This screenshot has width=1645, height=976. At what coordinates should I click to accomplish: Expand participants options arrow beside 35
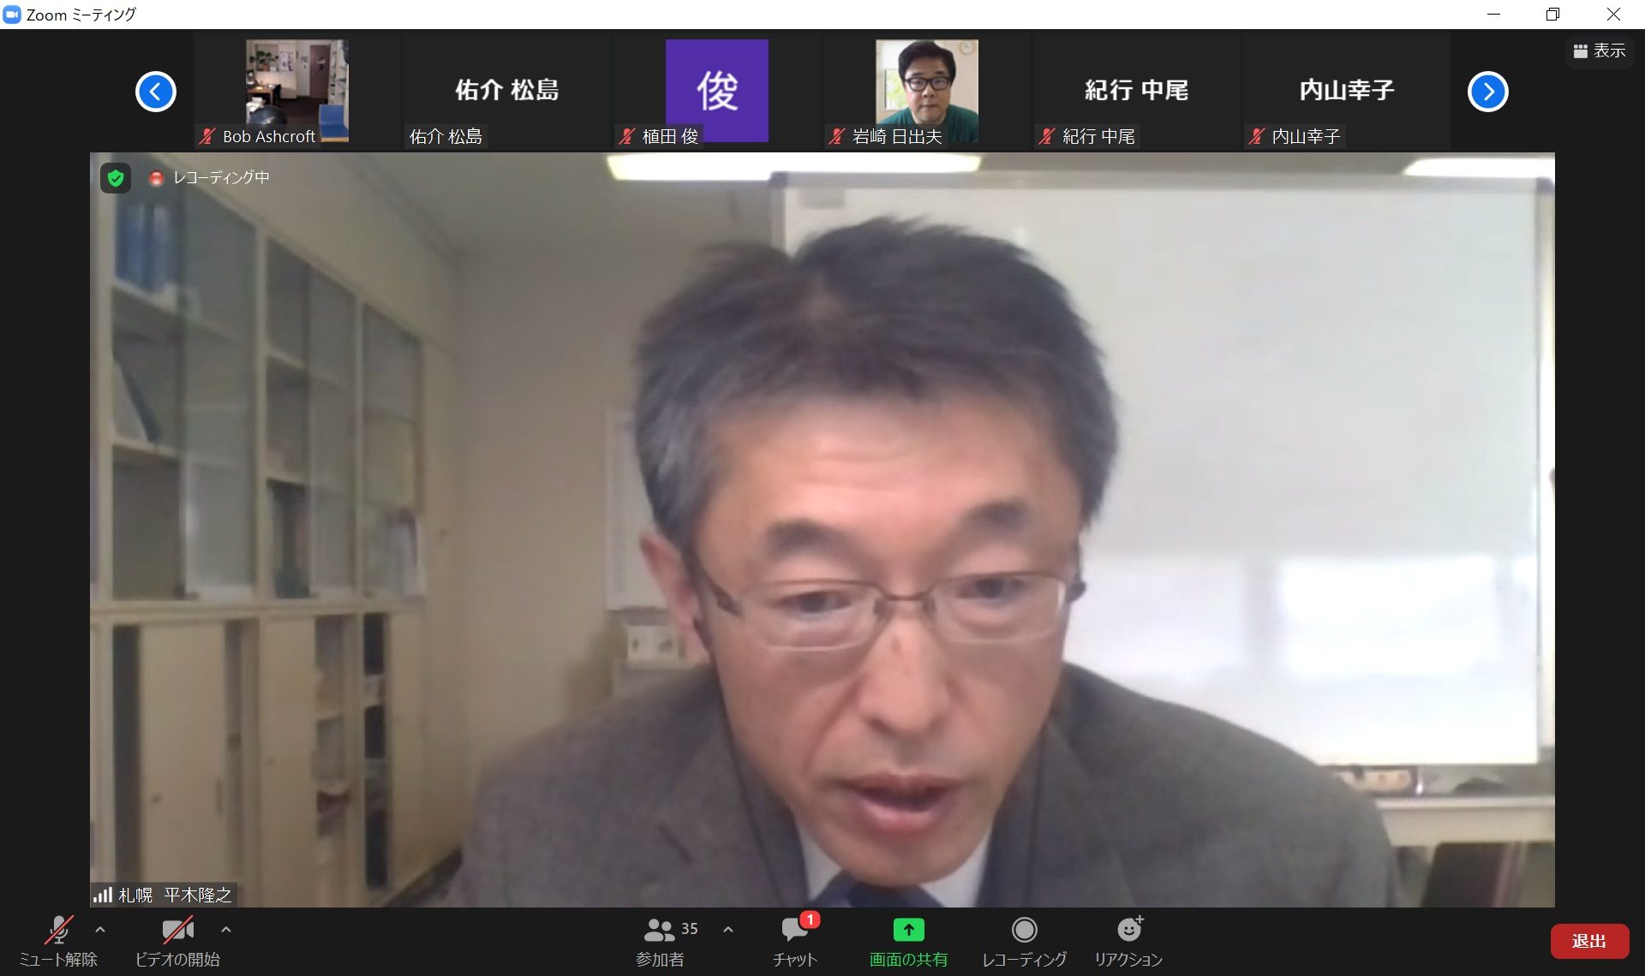pyautogui.click(x=728, y=929)
